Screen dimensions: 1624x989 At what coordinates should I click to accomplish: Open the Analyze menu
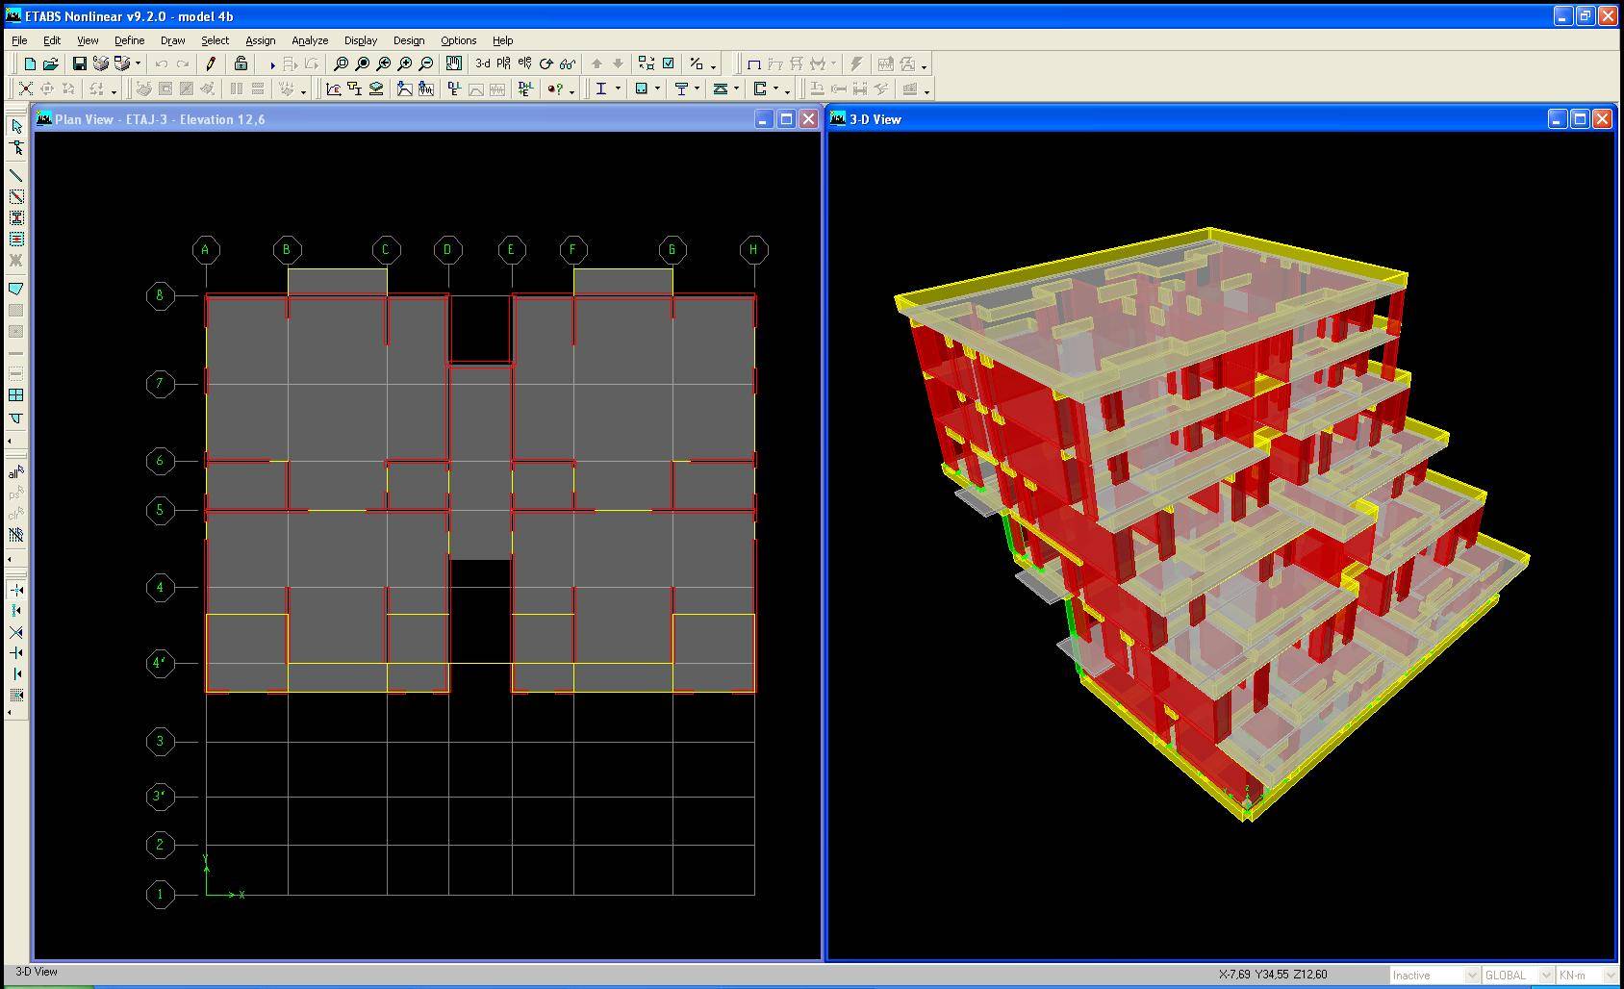[310, 40]
